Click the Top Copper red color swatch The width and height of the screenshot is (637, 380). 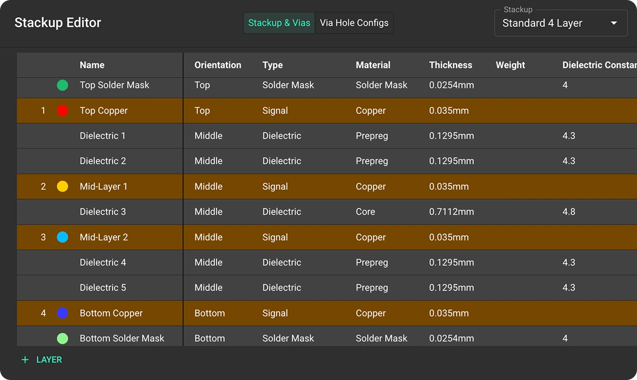pyautogui.click(x=62, y=110)
